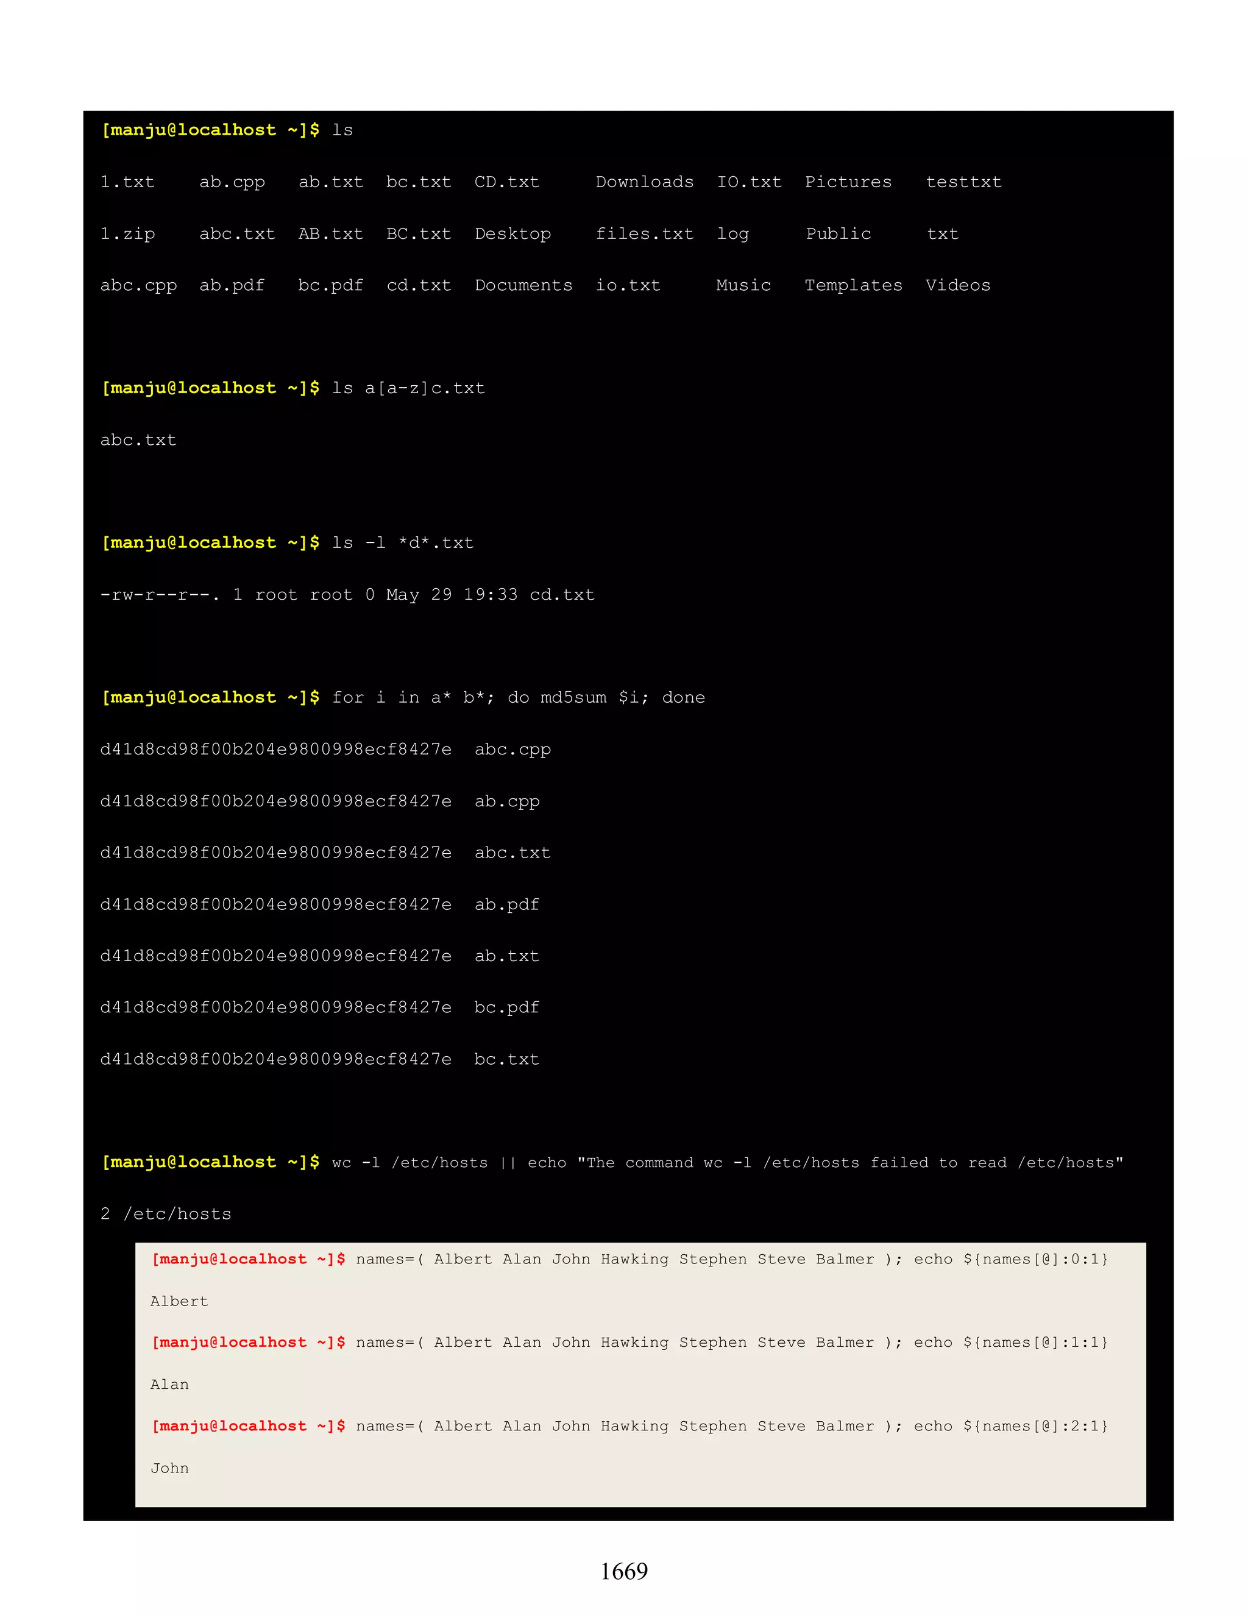Click the 1.txt file name in the listing
The width and height of the screenshot is (1248, 1615).
[128, 182]
